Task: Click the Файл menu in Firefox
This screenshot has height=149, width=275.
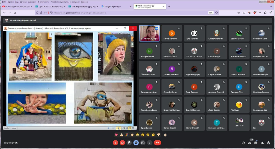Action: click(4, 2)
